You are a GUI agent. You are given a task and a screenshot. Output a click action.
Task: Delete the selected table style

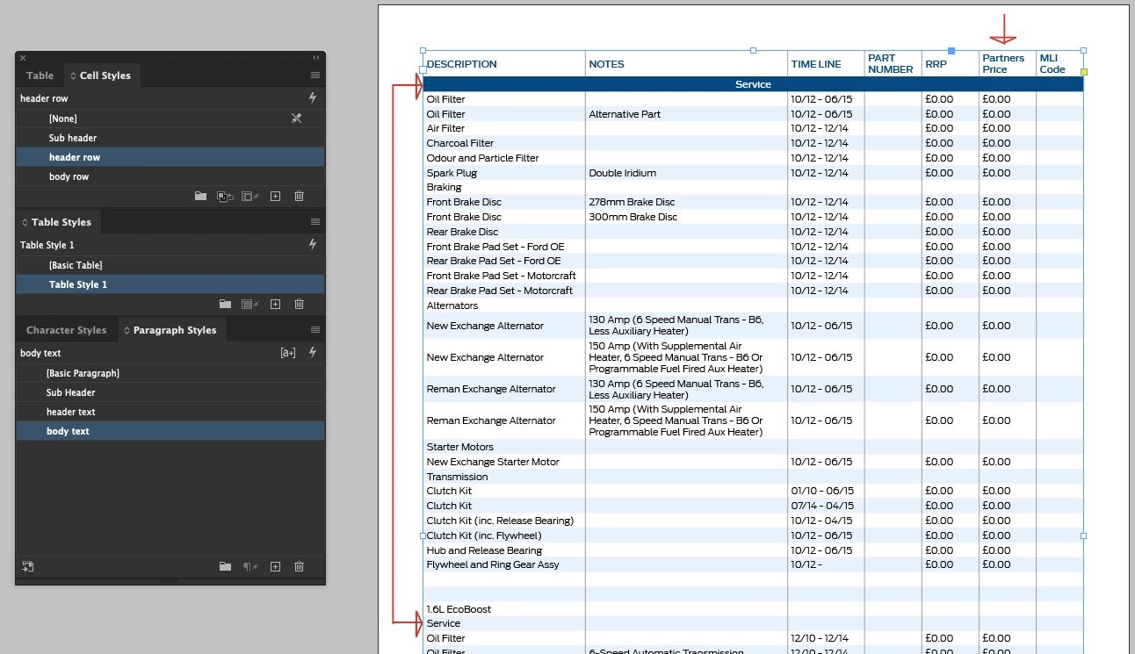click(x=299, y=304)
